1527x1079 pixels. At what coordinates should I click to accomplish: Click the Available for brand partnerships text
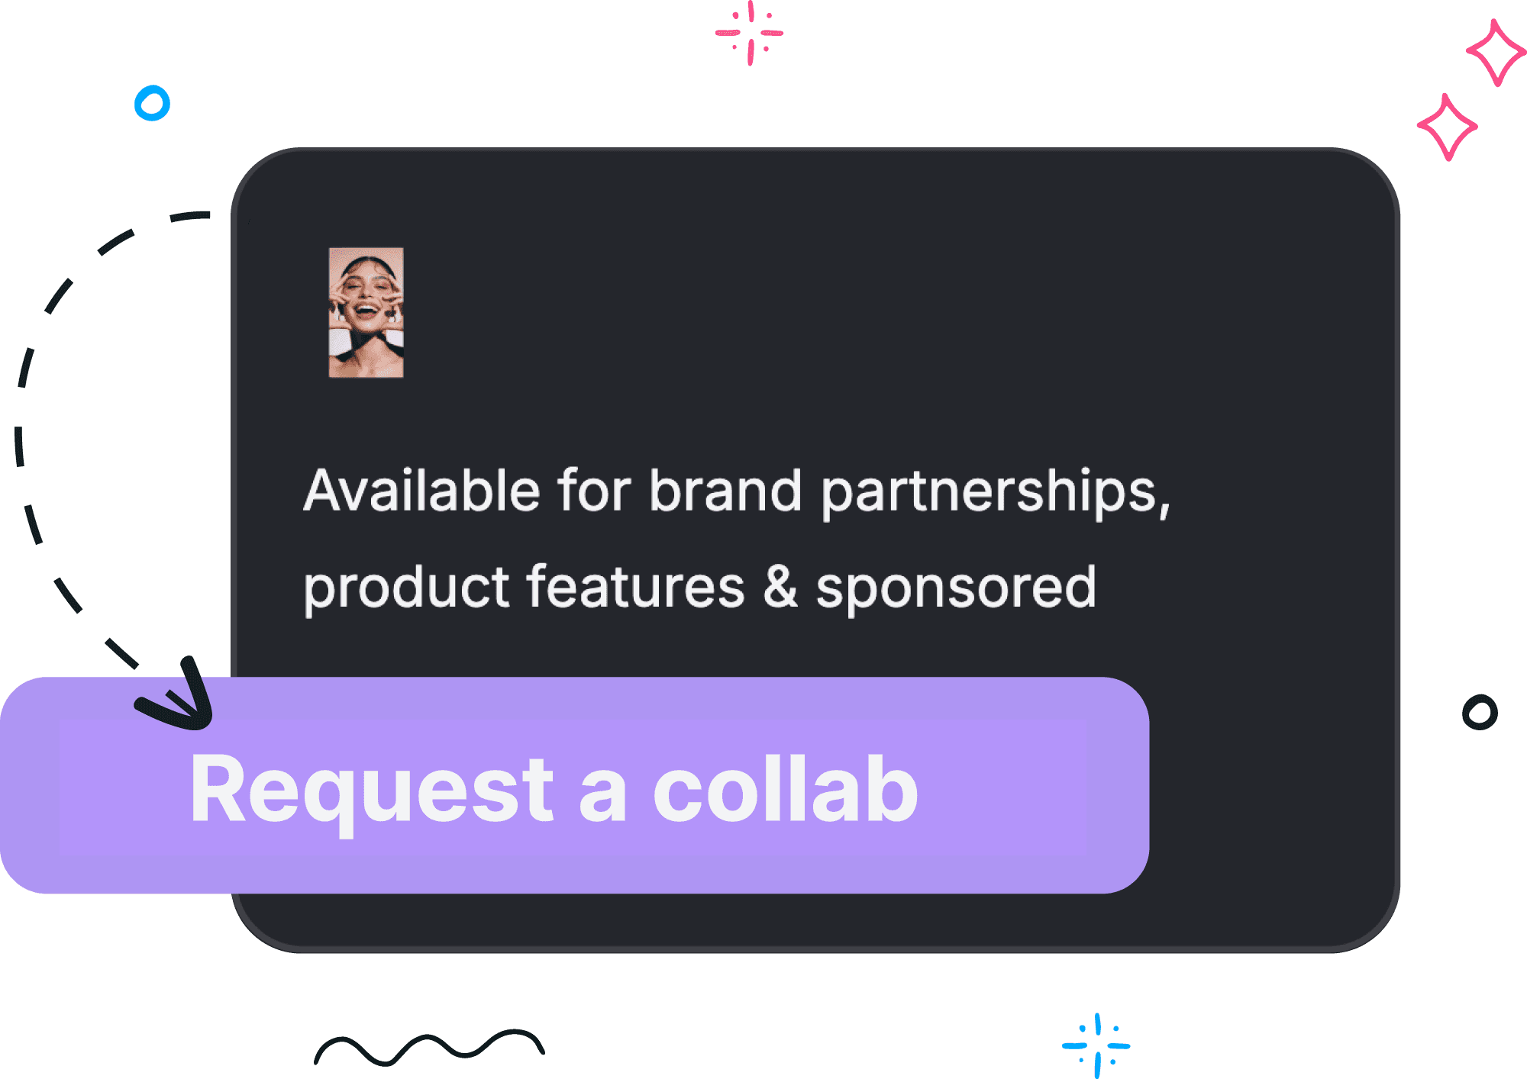pyautogui.click(x=737, y=491)
